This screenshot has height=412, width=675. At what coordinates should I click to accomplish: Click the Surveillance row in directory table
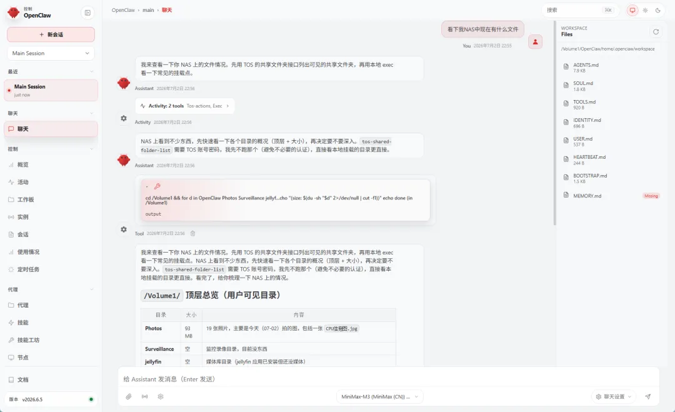tap(267, 349)
